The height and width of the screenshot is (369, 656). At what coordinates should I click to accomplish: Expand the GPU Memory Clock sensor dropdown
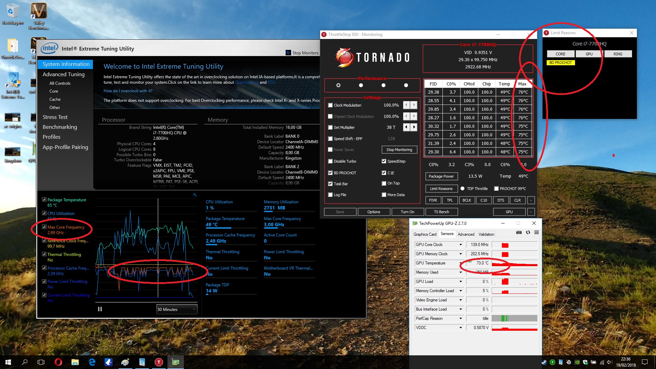click(x=460, y=254)
